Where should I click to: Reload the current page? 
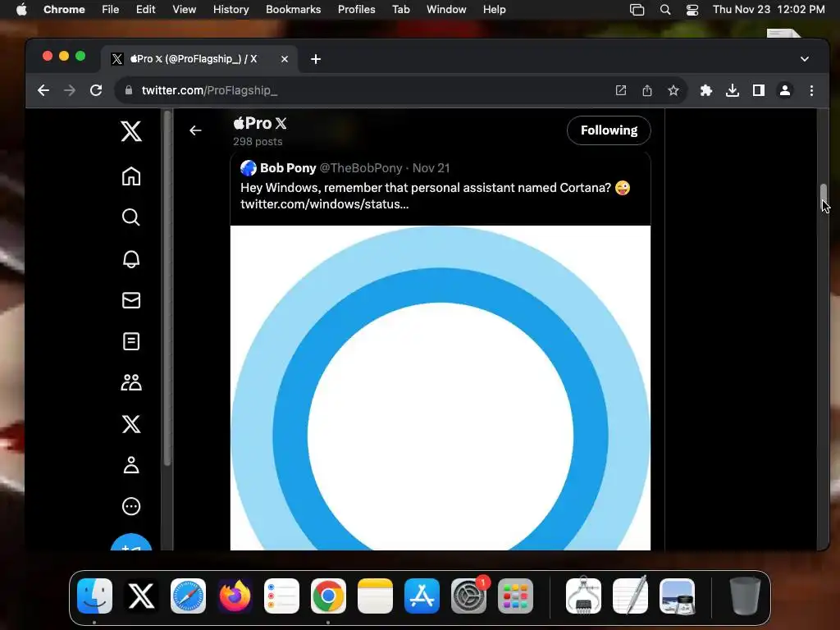96,90
